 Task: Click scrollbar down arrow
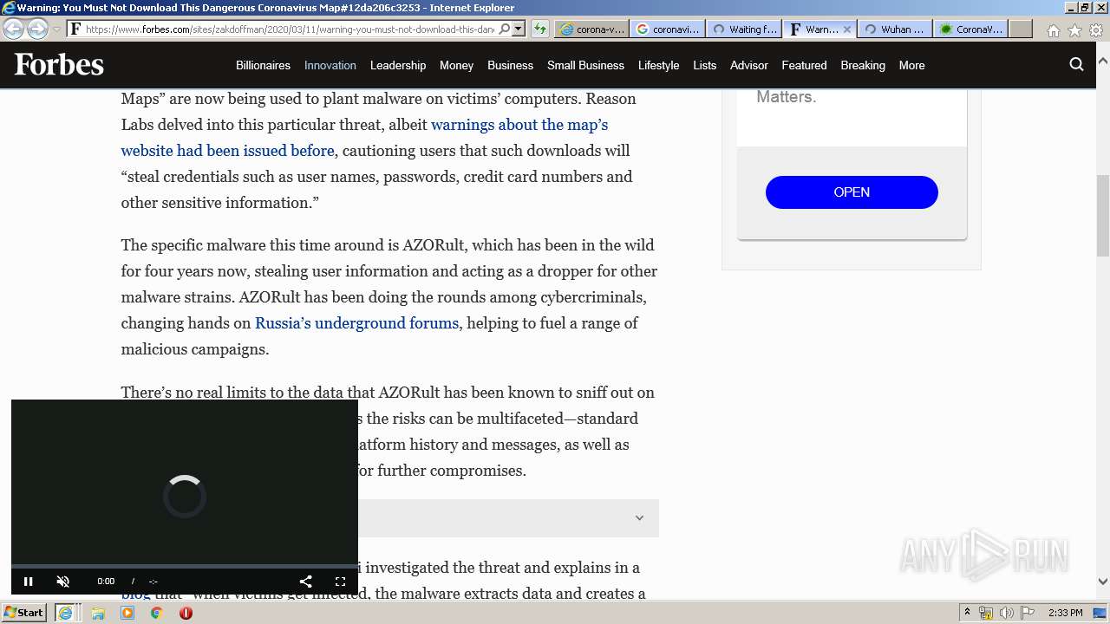(1102, 582)
